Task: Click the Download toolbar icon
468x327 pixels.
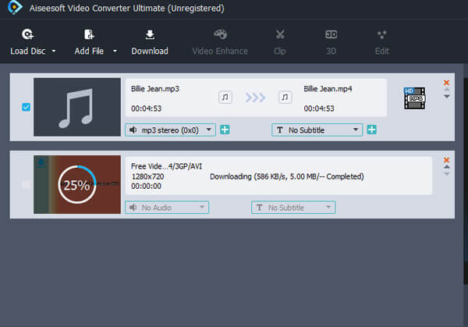Action: click(150, 34)
